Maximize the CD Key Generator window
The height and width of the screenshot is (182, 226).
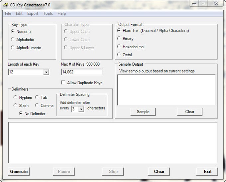tap(203, 4)
